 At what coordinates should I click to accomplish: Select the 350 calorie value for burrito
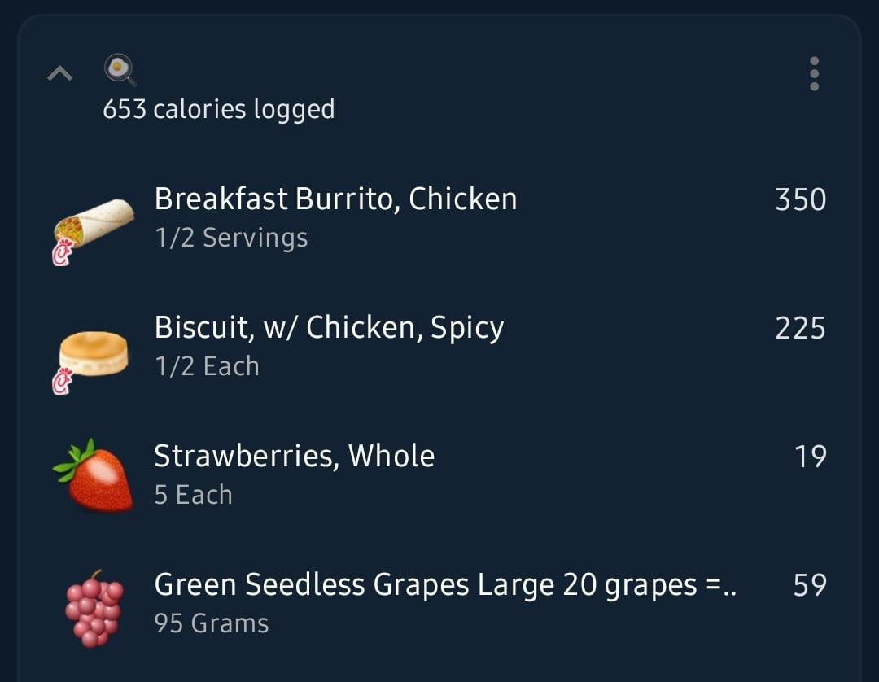(x=801, y=199)
